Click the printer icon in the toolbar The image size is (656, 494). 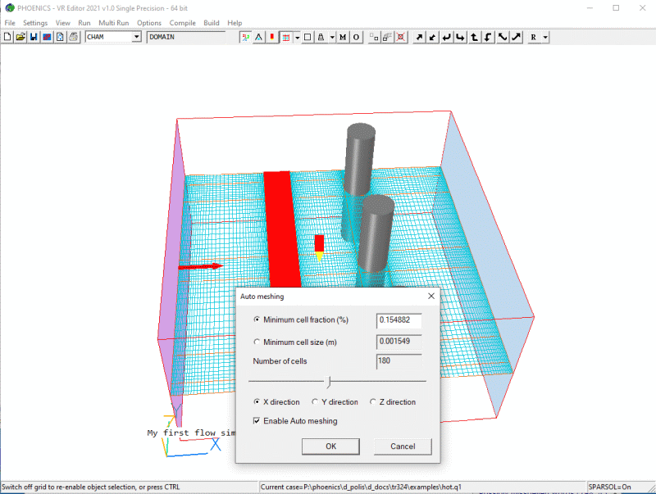(x=73, y=37)
